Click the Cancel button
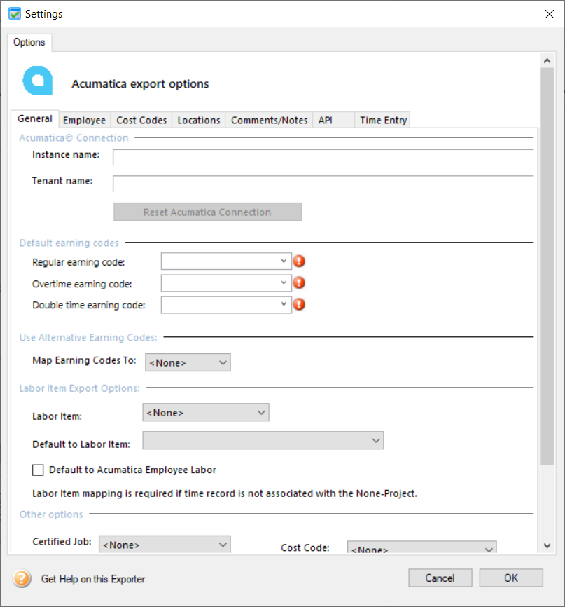 [440, 578]
